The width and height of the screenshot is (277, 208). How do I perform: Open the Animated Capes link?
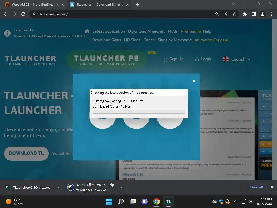click(x=211, y=40)
